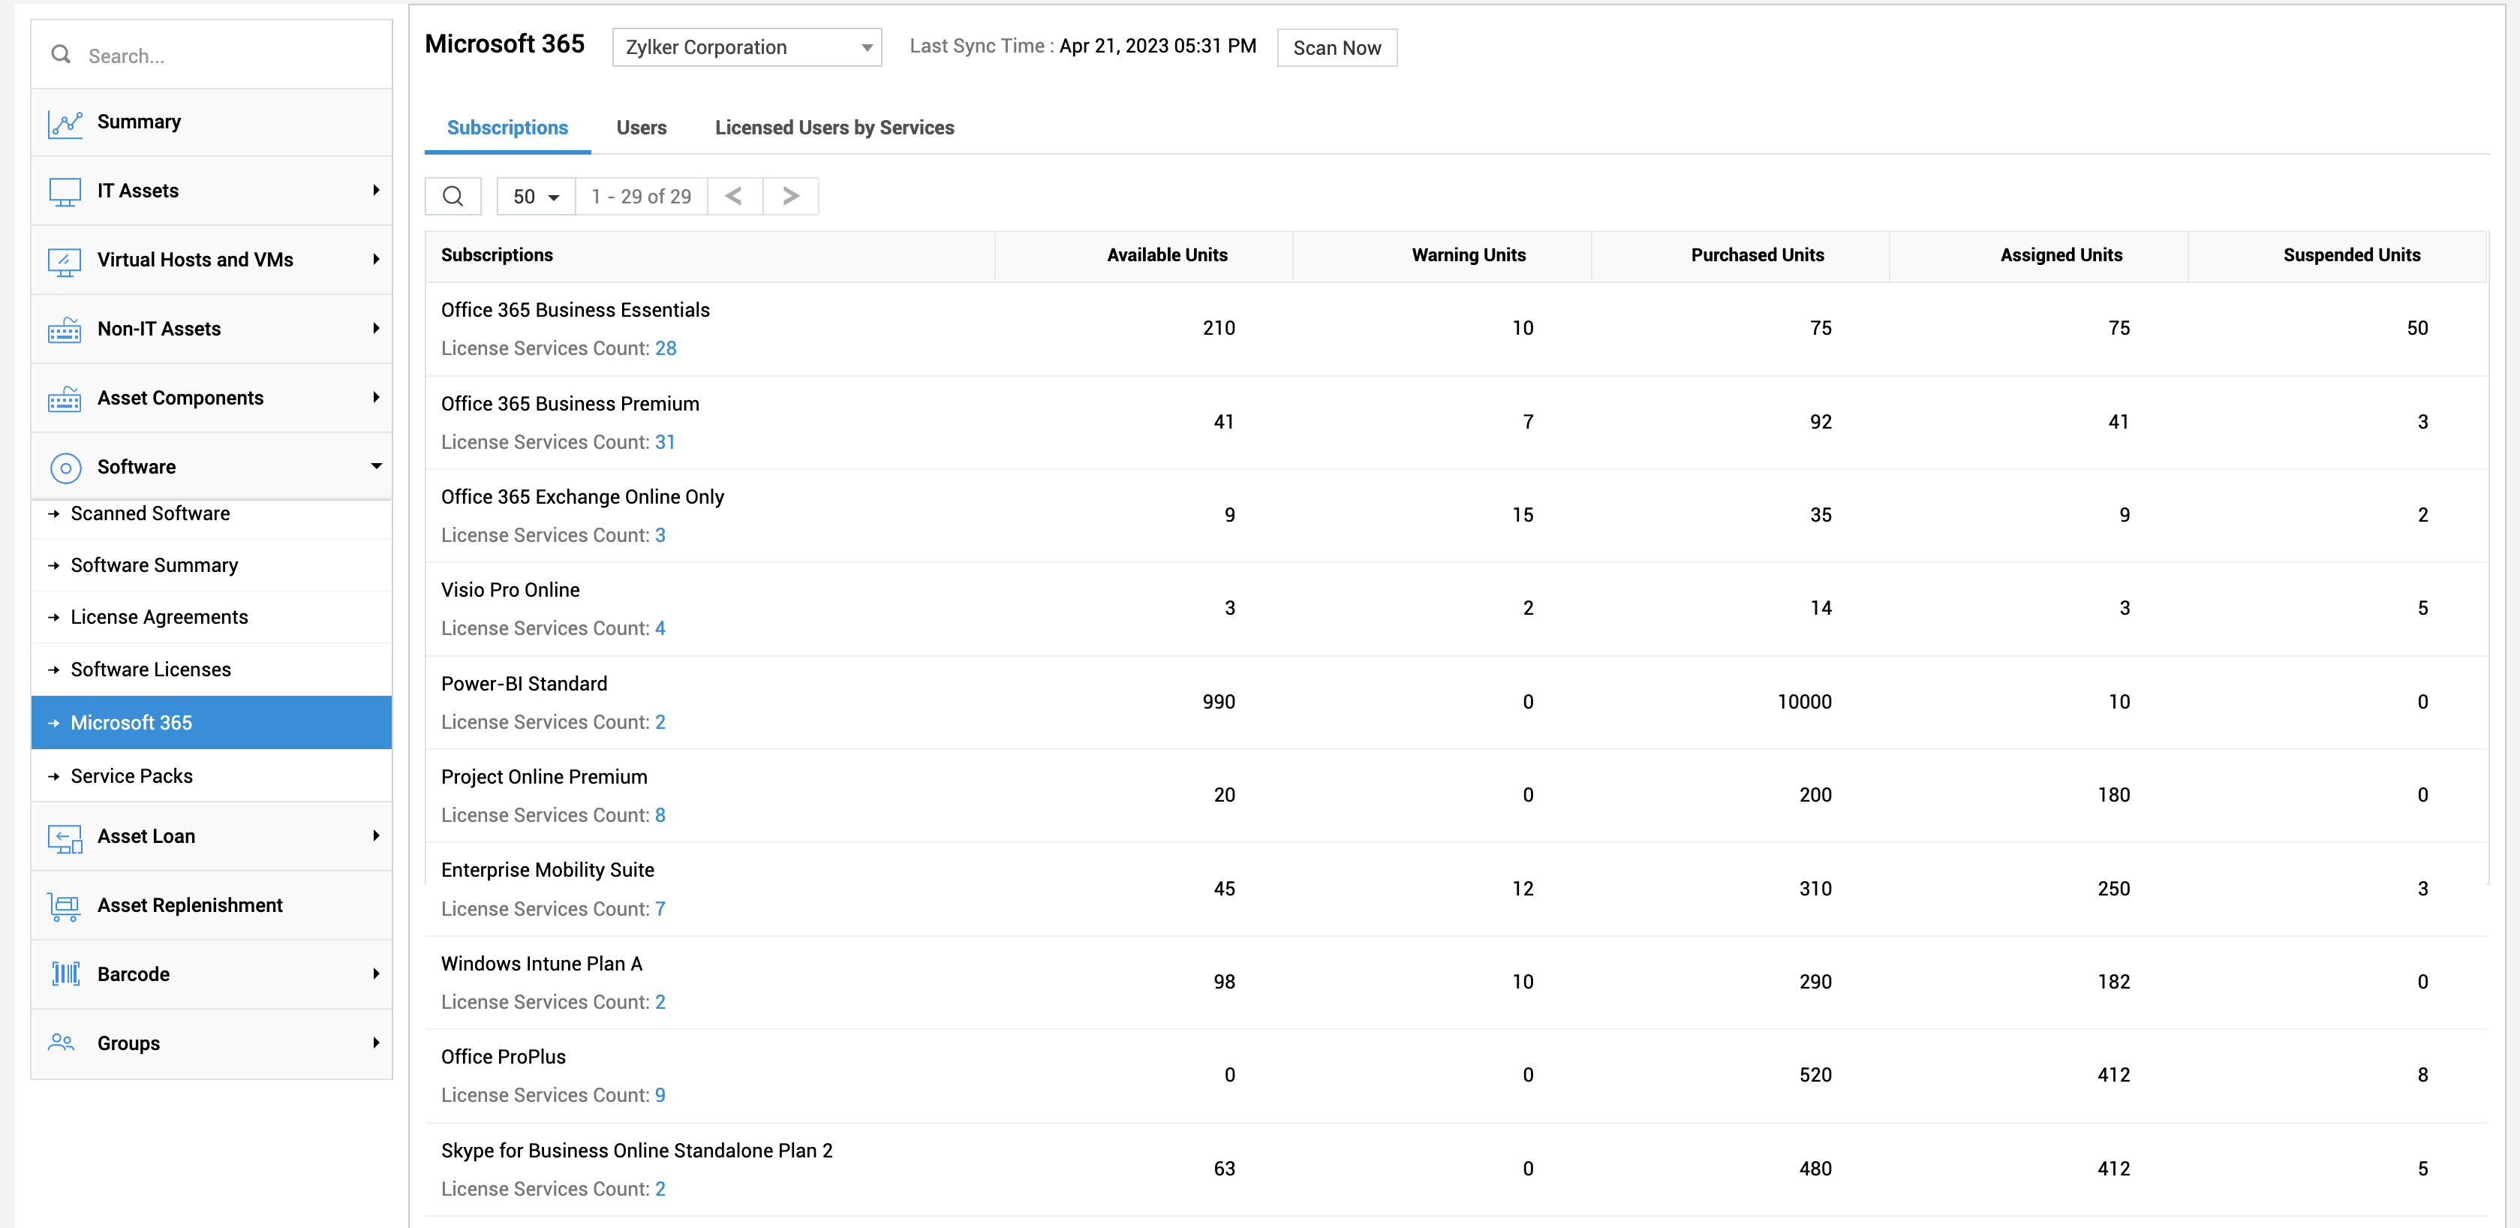Image resolution: width=2520 pixels, height=1228 pixels.
Task: Expand the Virtual Hosts and VMs menu
Action: (x=376, y=260)
